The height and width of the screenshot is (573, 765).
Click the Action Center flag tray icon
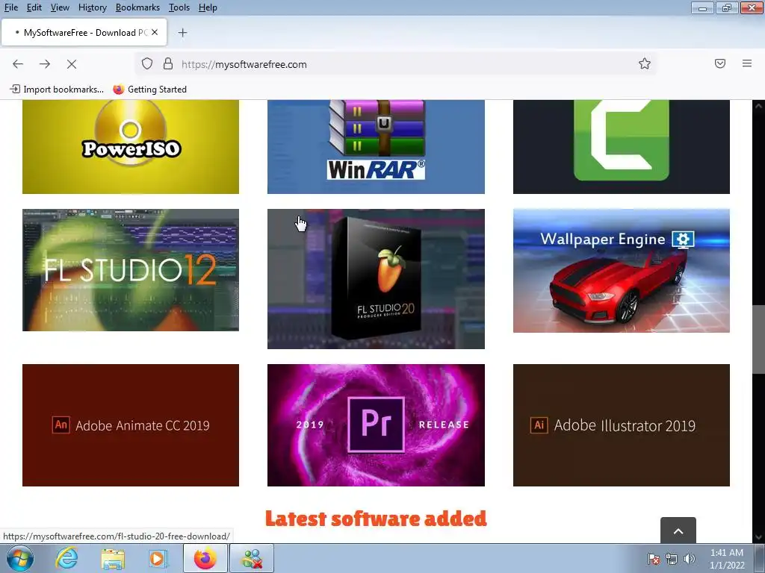click(x=654, y=559)
